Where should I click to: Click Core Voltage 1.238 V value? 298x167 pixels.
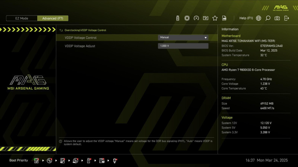(x=265, y=84)
